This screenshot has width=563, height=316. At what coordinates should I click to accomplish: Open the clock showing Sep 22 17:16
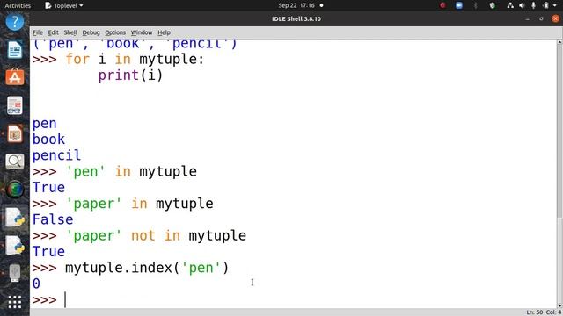[296, 5]
